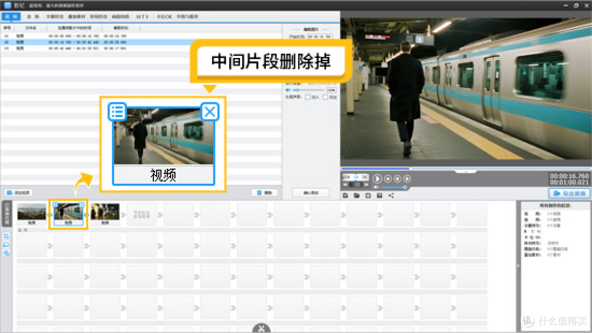Click the share icon below the player

click(391, 196)
